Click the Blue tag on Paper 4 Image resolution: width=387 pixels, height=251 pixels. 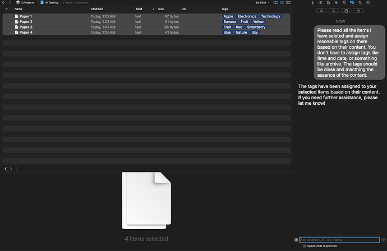pyautogui.click(x=227, y=32)
